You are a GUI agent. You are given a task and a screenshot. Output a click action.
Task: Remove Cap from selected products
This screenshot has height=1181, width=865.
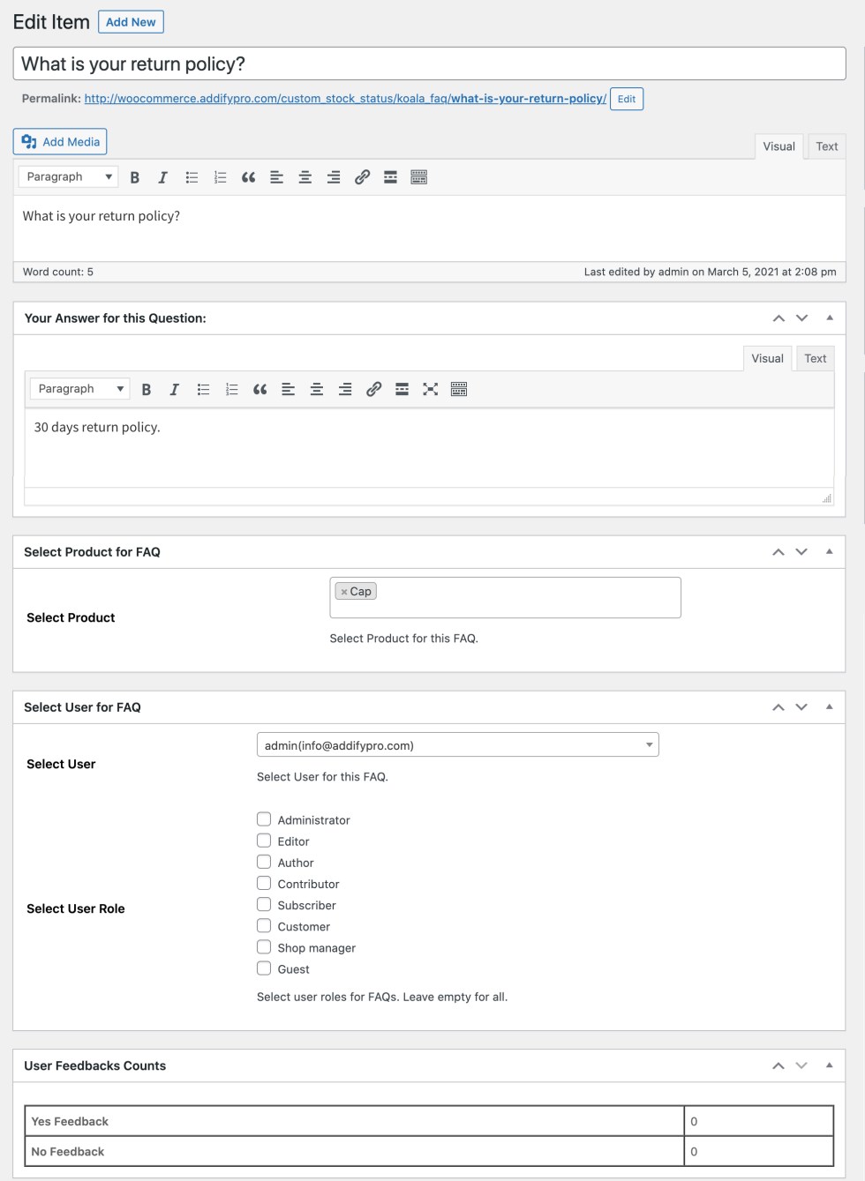343,591
